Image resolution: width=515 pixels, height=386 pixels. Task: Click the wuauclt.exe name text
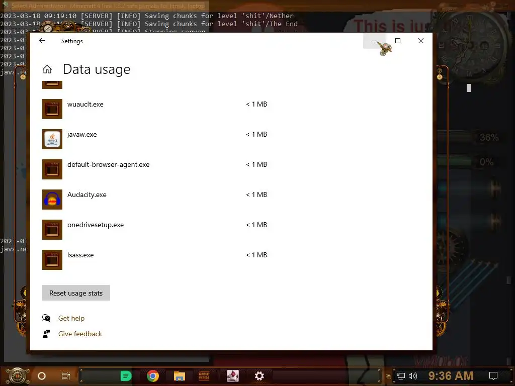(x=85, y=104)
